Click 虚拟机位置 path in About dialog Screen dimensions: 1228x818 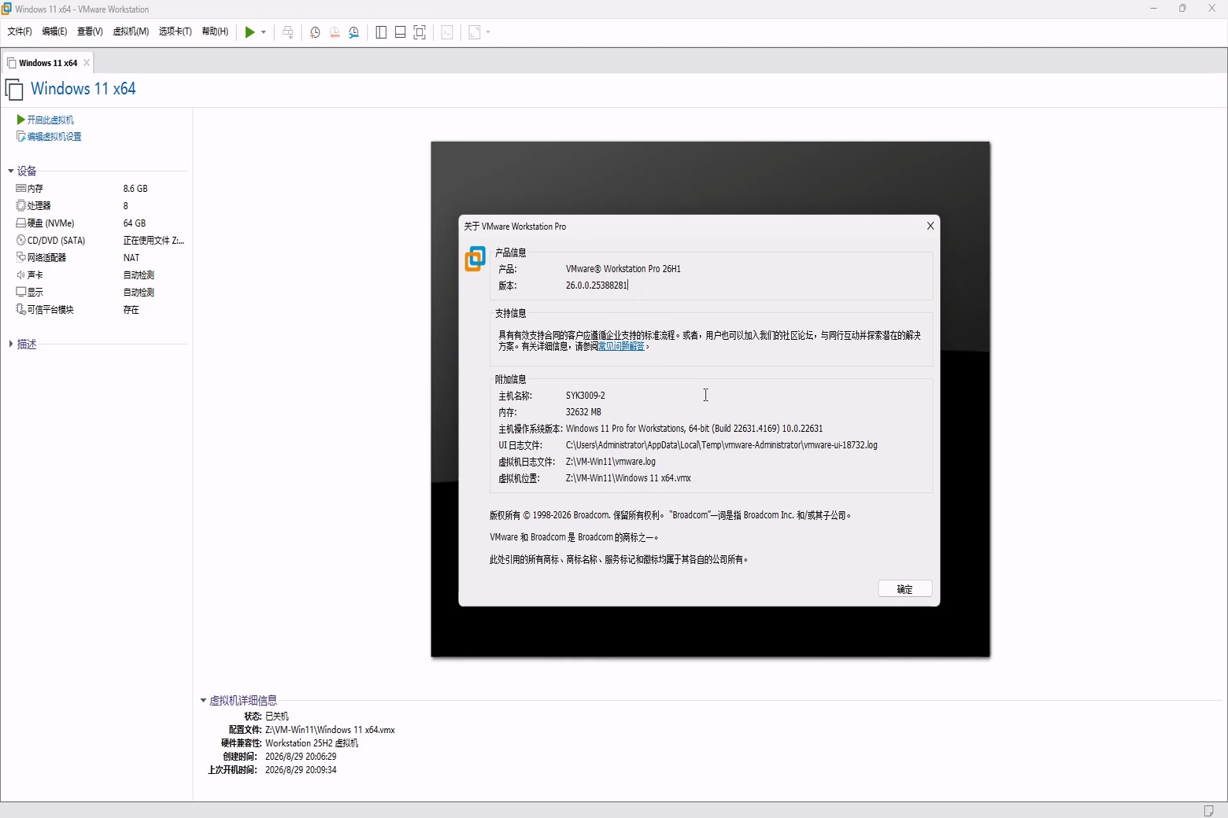tap(628, 478)
